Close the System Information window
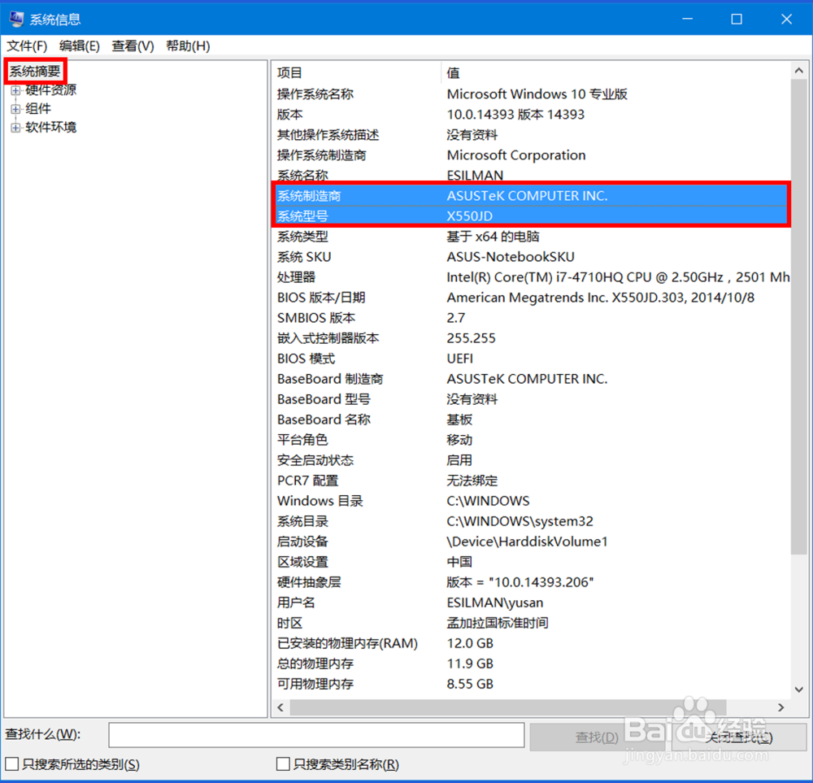Image resolution: width=813 pixels, height=783 pixels. tap(786, 20)
